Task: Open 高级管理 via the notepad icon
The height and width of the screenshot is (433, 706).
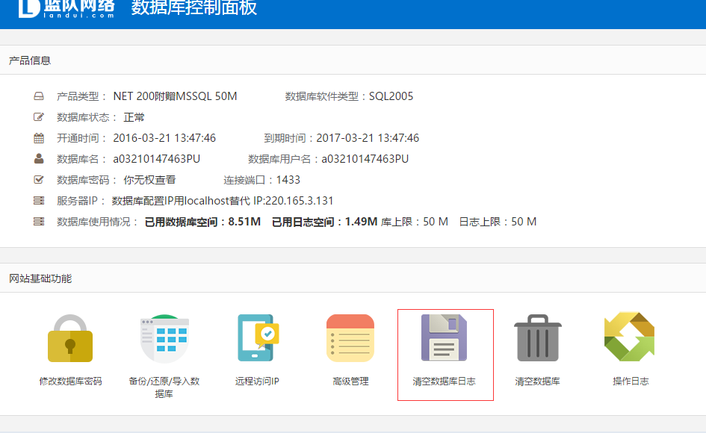Action: click(350, 339)
